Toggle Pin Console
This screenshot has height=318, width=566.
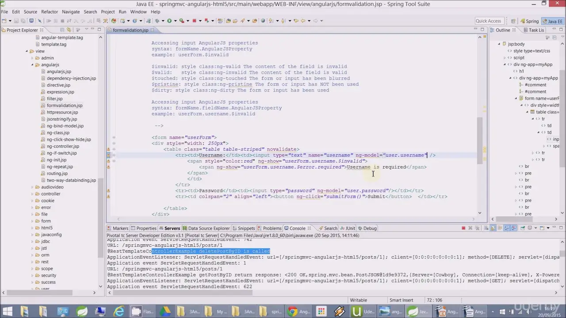(523, 228)
